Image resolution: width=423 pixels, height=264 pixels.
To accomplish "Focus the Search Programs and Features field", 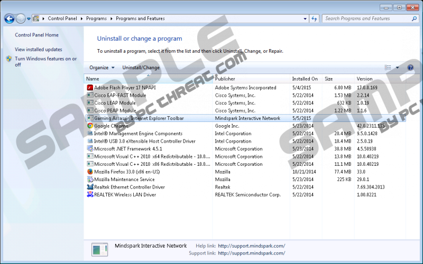I will click(370, 18).
